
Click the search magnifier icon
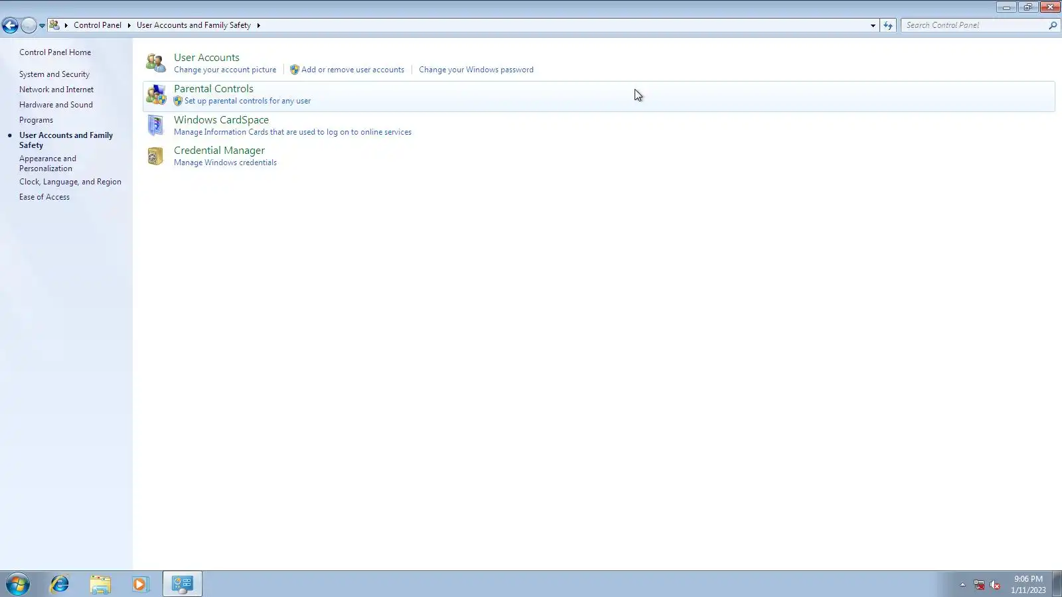coord(1053,25)
